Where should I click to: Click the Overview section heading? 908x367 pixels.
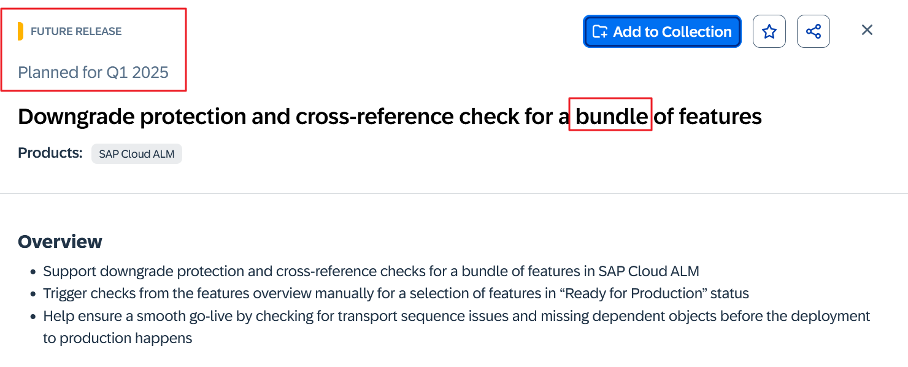click(60, 242)
